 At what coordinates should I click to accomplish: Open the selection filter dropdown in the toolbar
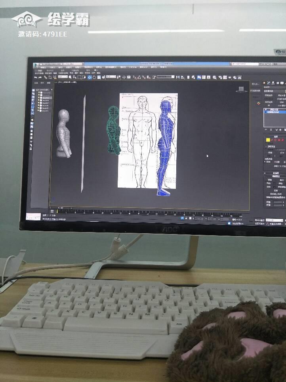(x=63, y=77)
